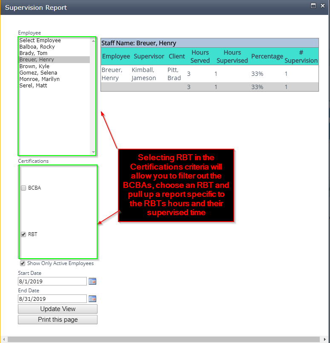
Task: Click the Percentage column header
Action: 267,56
